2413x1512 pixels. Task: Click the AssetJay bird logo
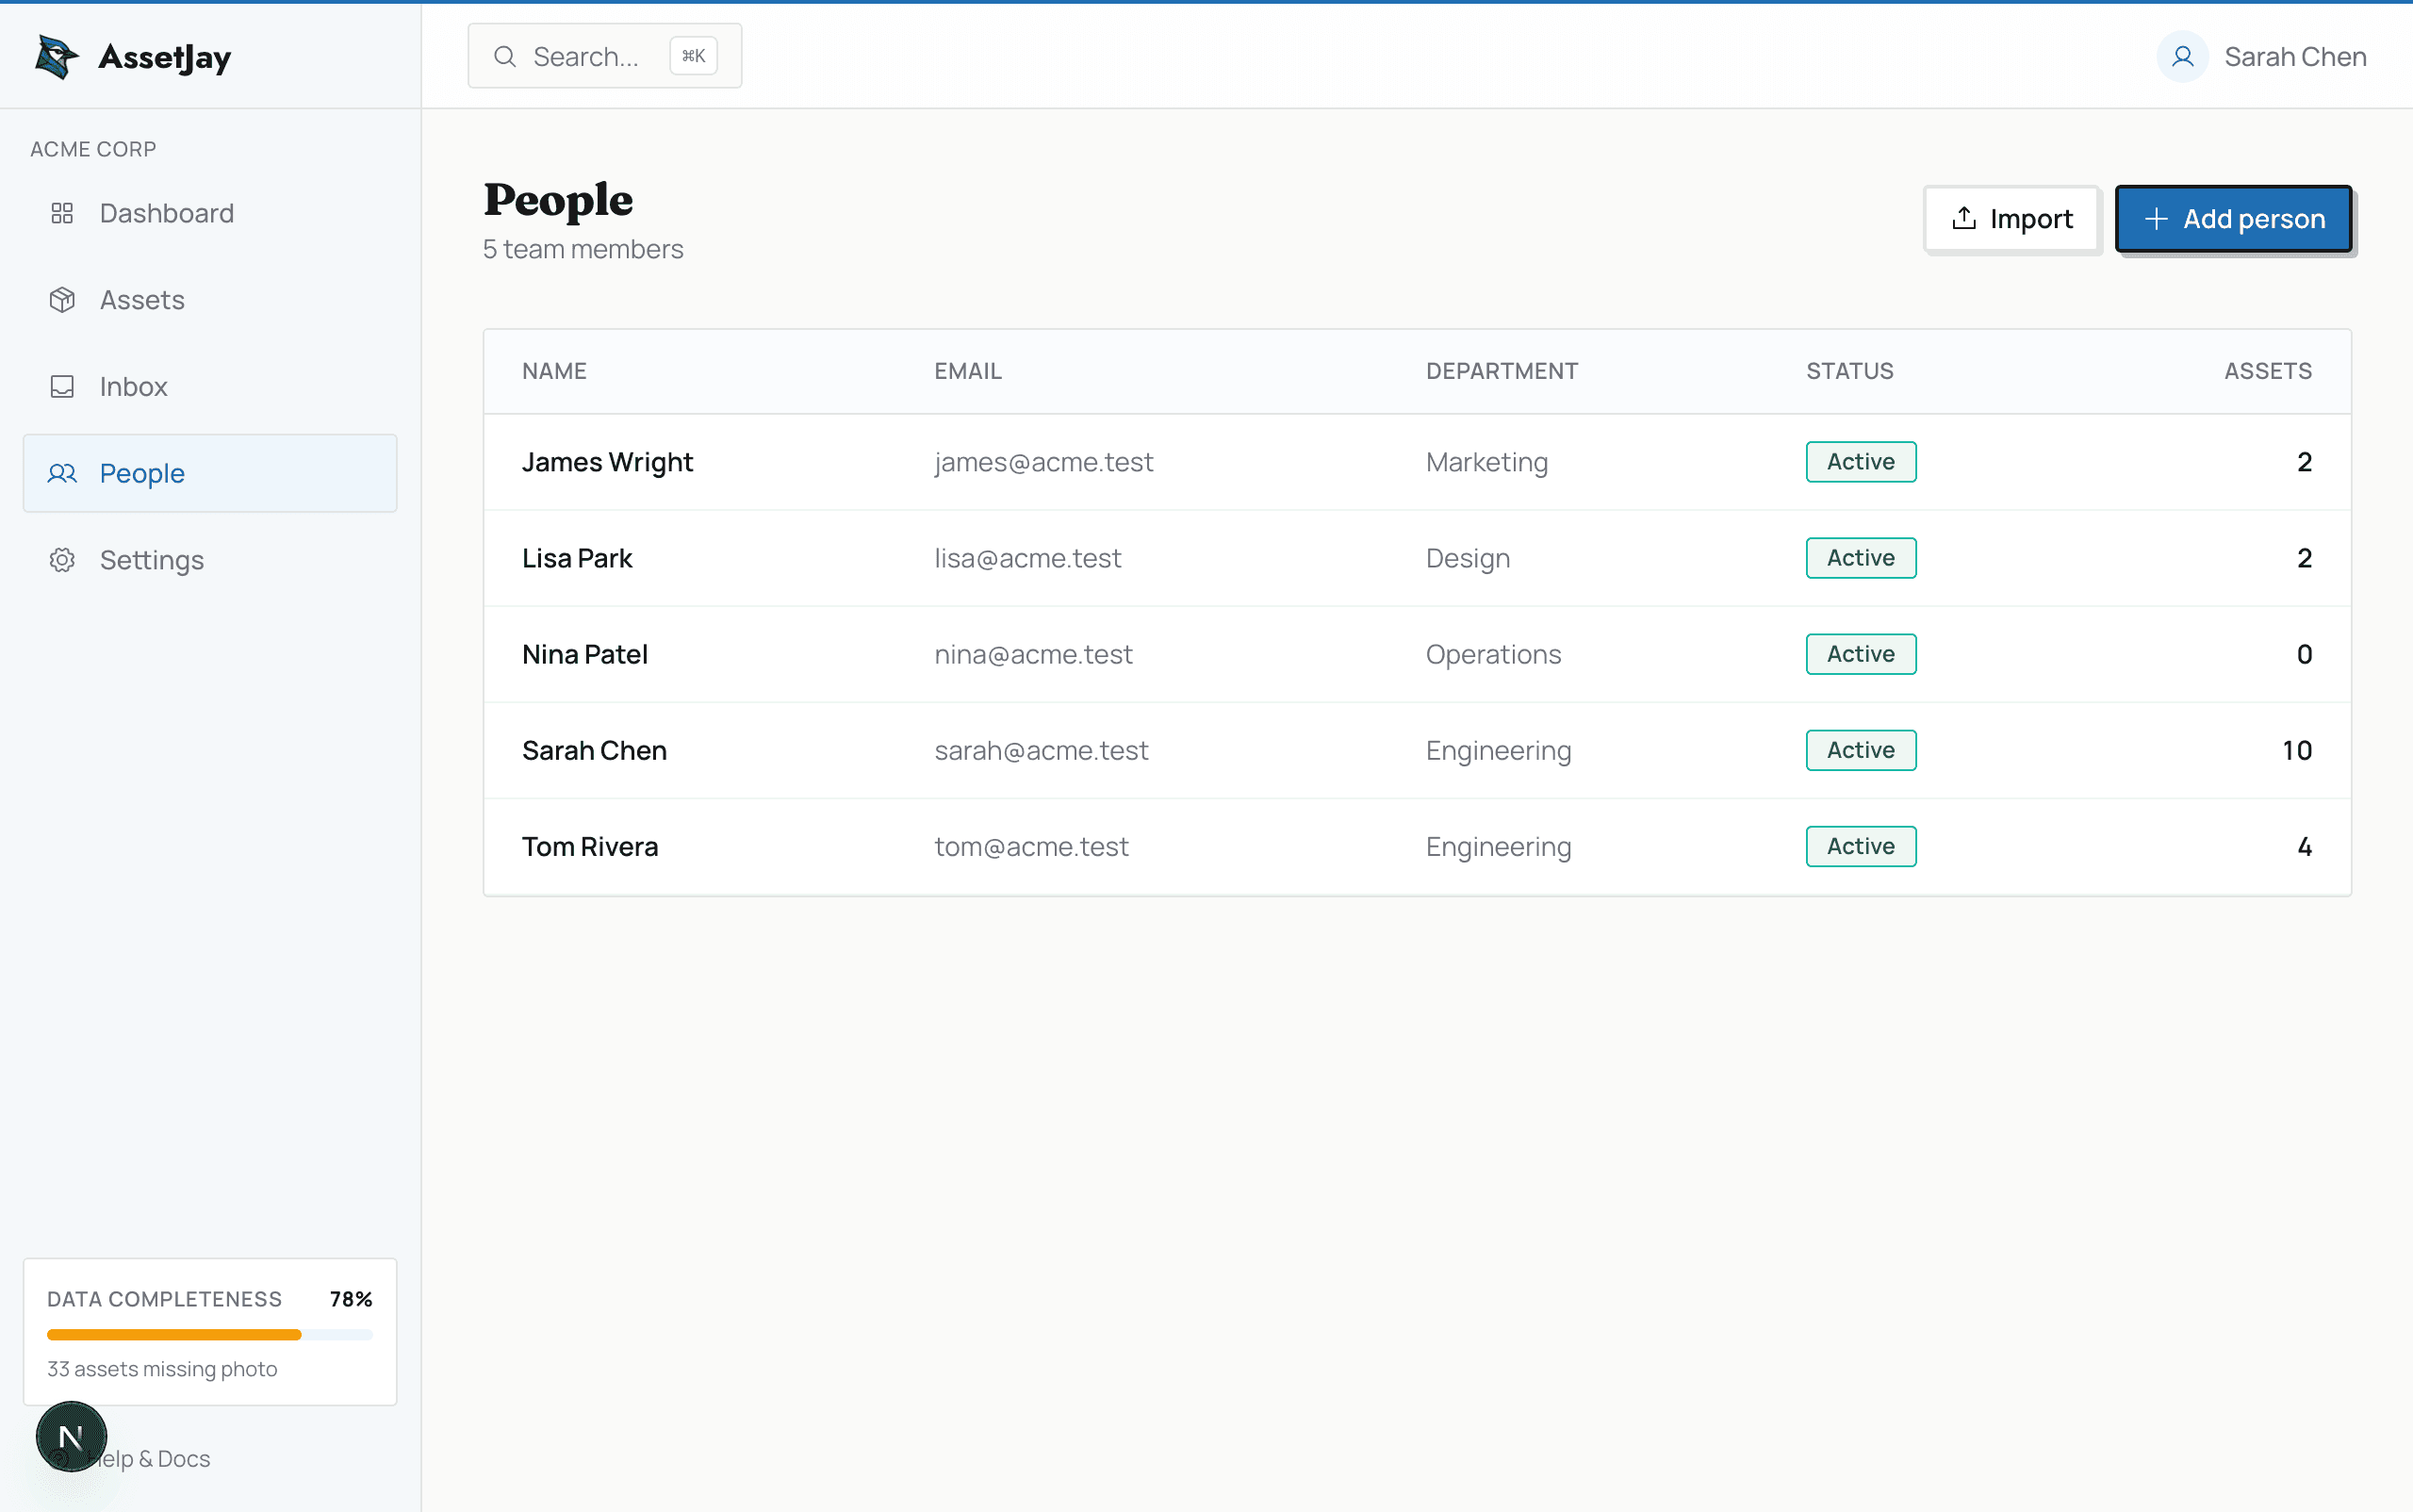coord(56,57)
